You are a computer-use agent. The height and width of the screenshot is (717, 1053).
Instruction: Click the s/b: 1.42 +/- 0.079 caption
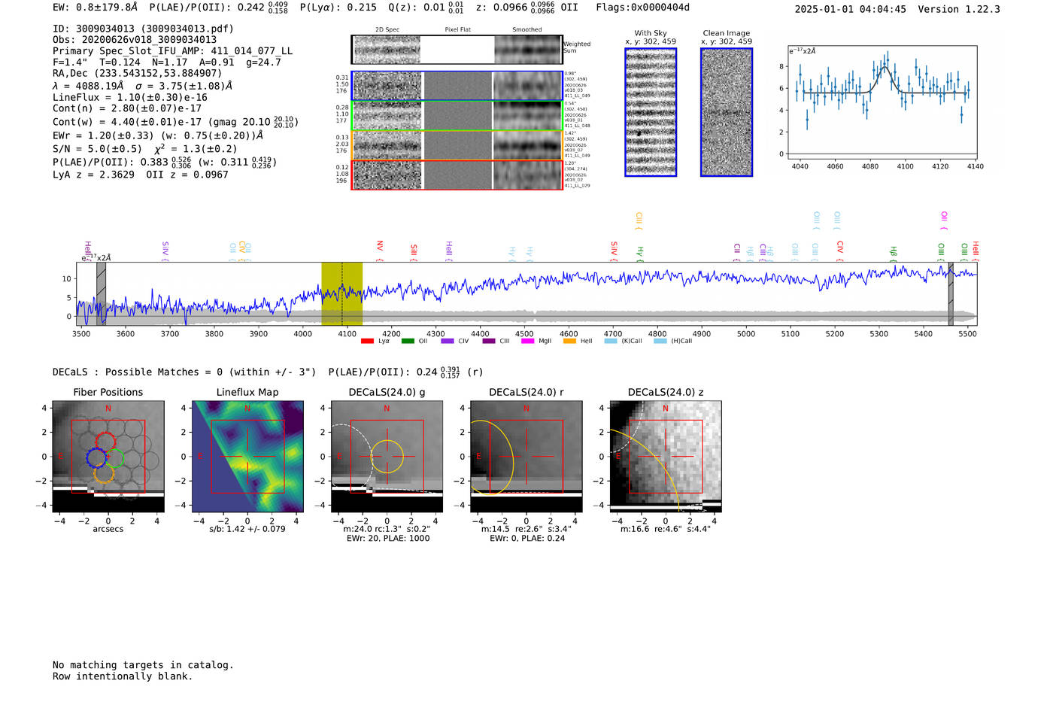[247, 528]
